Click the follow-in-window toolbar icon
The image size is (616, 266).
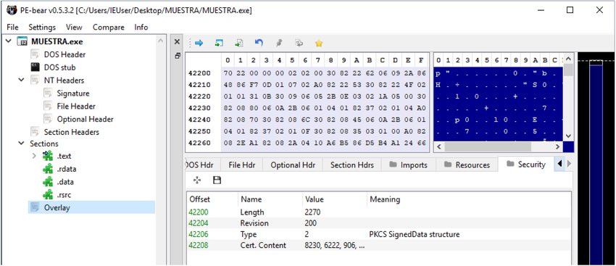tap(219, 43)
